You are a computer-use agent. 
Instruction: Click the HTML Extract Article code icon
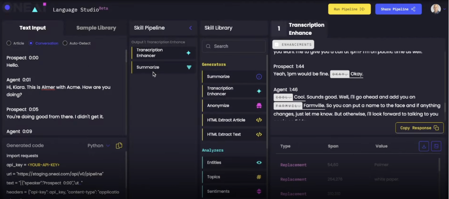[x=259, y=120]
